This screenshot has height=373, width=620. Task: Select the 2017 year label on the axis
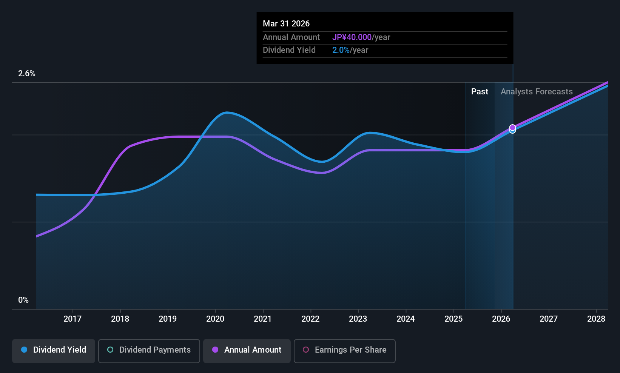[x=72, y=319]
